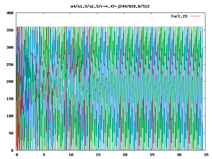The height and width of the screenshot is (159, 212).
Task: Click the fort.23 legend label
Action: click(179, 16)
